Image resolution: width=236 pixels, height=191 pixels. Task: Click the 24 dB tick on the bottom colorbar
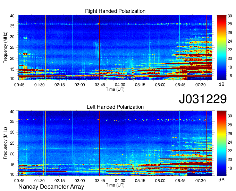[x=230, y=142]
